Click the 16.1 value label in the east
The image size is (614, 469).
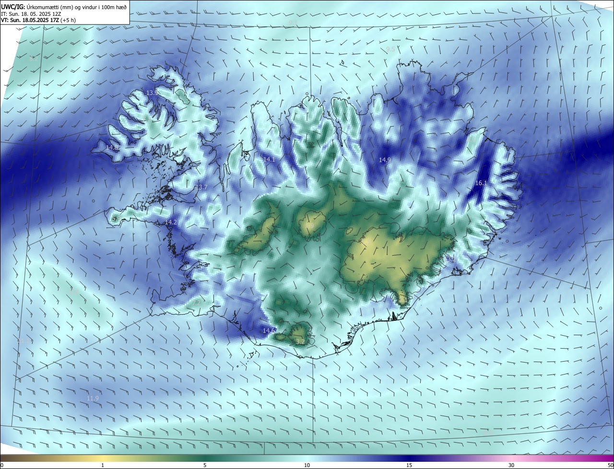[481, 183]
